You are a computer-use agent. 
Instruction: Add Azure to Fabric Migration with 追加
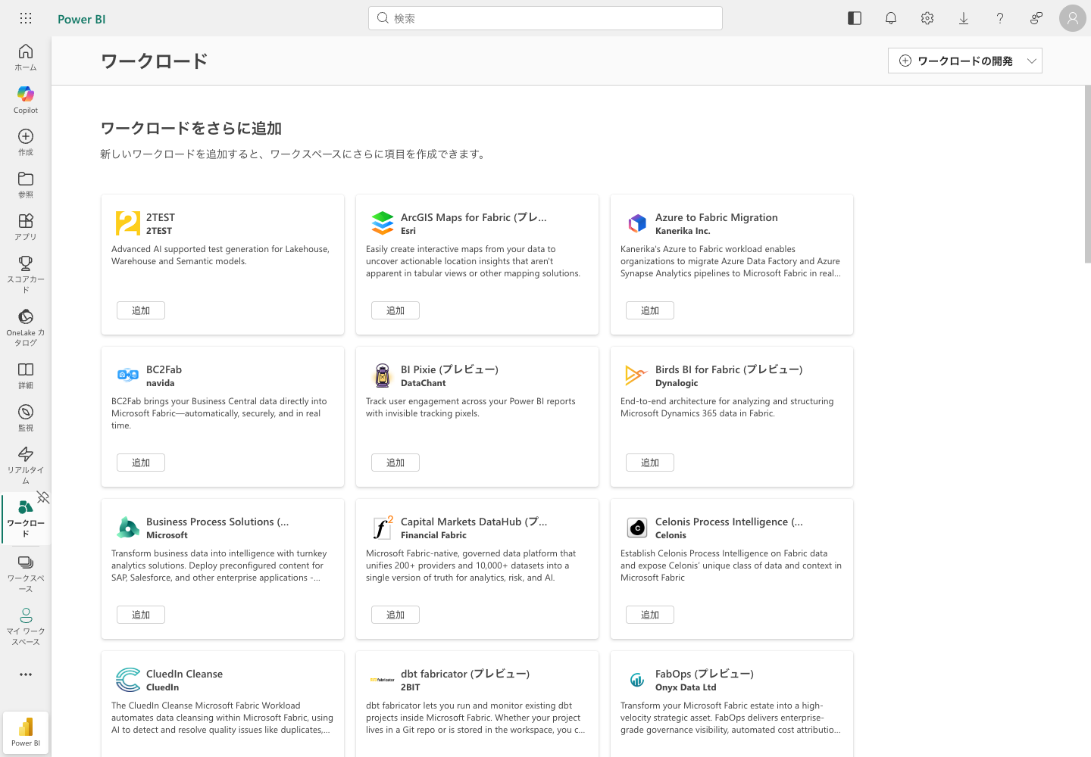pos(650,310)
